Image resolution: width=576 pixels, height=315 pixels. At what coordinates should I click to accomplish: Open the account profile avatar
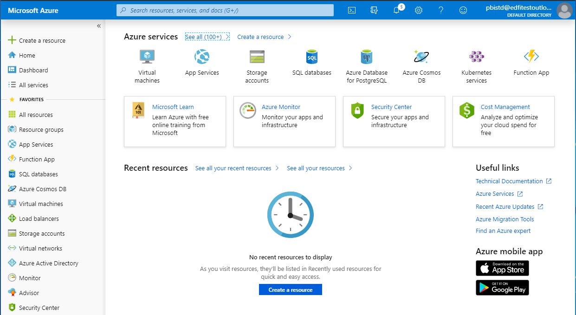click(564, 10)
